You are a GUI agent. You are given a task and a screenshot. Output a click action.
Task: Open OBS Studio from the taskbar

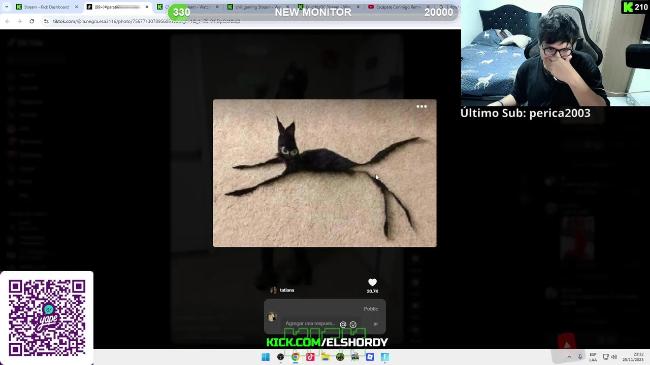(x=280, y=357)
